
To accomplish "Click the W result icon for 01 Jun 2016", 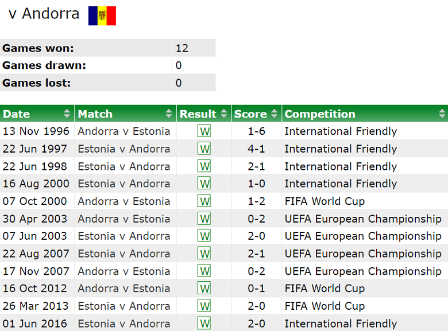I will (x=204, y=323).
